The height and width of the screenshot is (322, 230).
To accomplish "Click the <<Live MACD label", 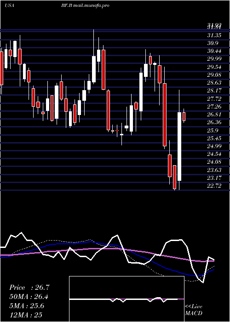I will (x=194, y=310).
